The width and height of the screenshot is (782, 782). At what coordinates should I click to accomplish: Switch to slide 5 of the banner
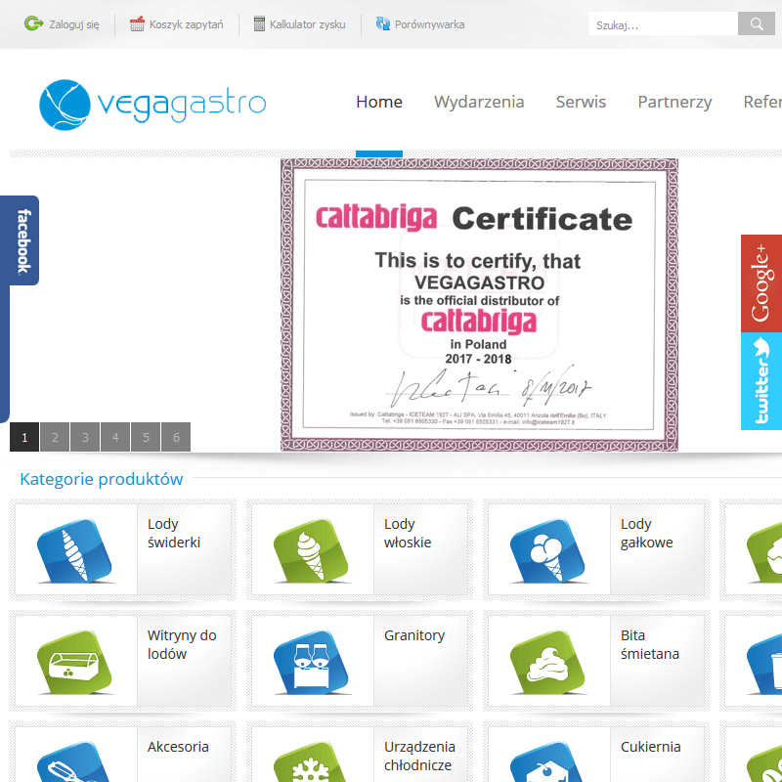146,437
